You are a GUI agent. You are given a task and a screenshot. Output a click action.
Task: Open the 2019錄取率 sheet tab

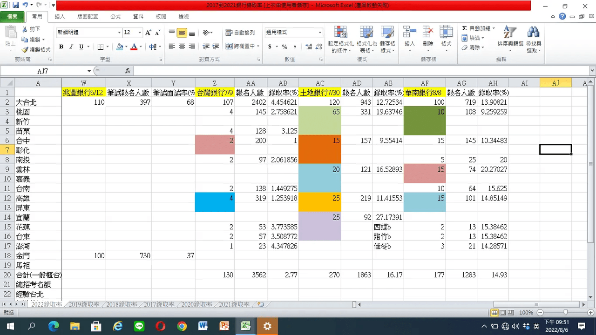tap(84, 304)
